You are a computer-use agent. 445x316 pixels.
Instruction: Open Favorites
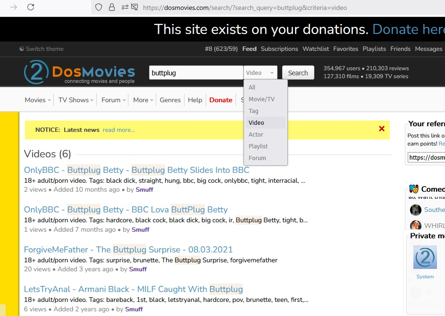tap(346, 49)
